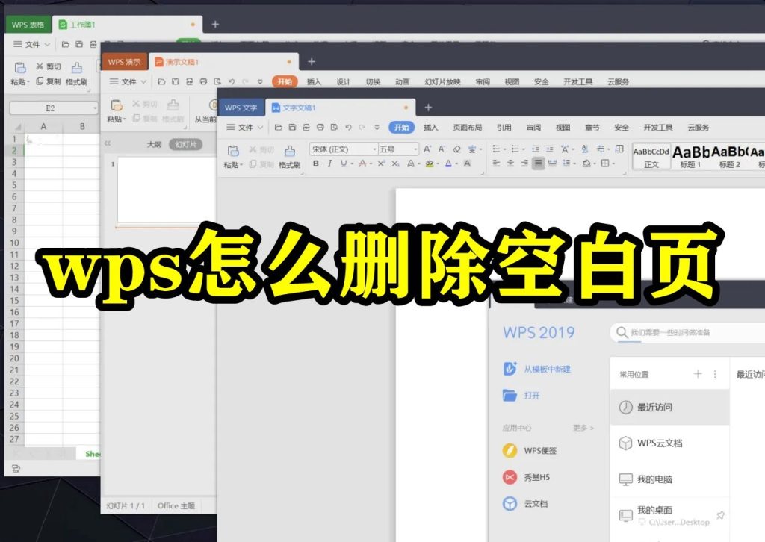Image resolution: width=765 pixels, height=542 pixels.
Task: Toggle bold formatting in WPS 文字
Action: point(315,162)
